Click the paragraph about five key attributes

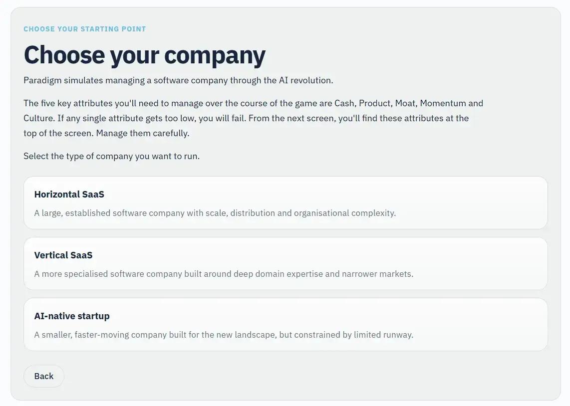tap(254, 118)
